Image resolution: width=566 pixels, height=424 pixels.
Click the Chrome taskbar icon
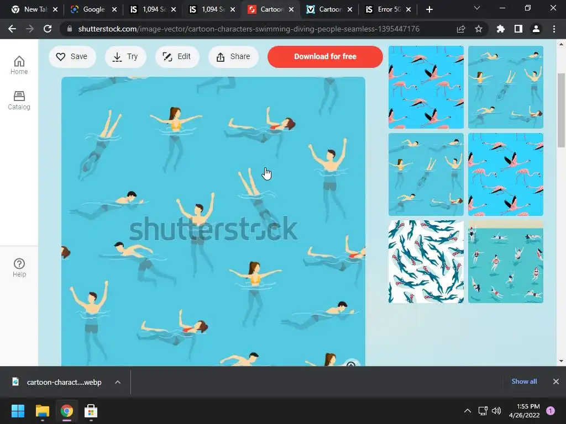pos(67,411)
